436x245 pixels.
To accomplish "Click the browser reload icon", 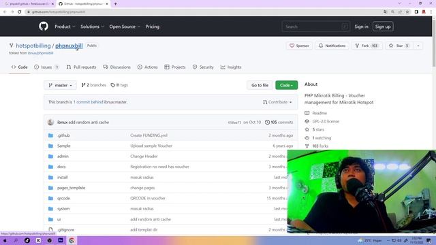I will (20, 12).
